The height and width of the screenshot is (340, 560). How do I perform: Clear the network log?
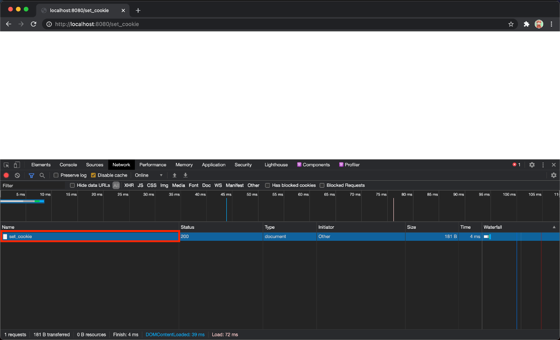click(x=17, y=175)
